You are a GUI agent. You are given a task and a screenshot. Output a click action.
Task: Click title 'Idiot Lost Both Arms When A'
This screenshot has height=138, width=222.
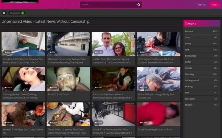(x=108, y=94)
